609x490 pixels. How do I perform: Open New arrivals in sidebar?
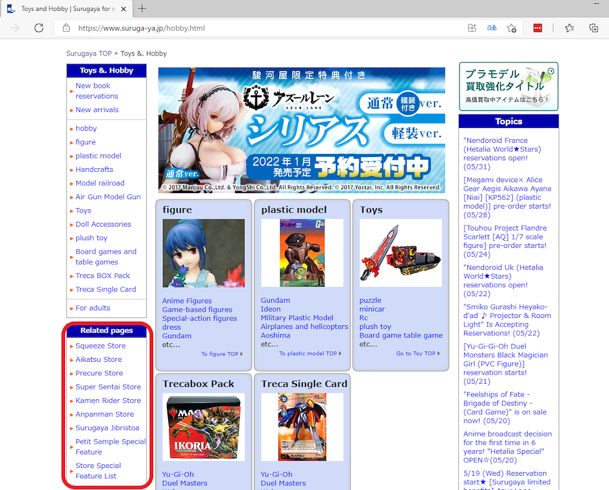pyautogui.click(x=97, y=110)
